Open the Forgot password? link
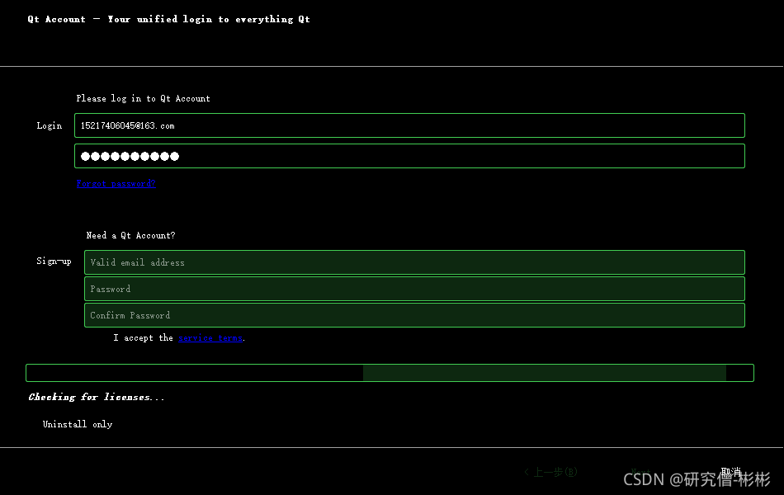The height and width of the screenshot is (495, 784). (116, 183)
